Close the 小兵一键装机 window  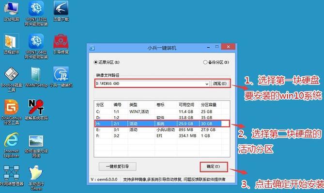coord(228,47)
